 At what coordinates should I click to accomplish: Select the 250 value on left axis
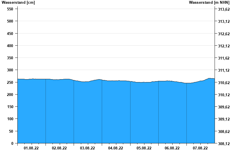10,82
